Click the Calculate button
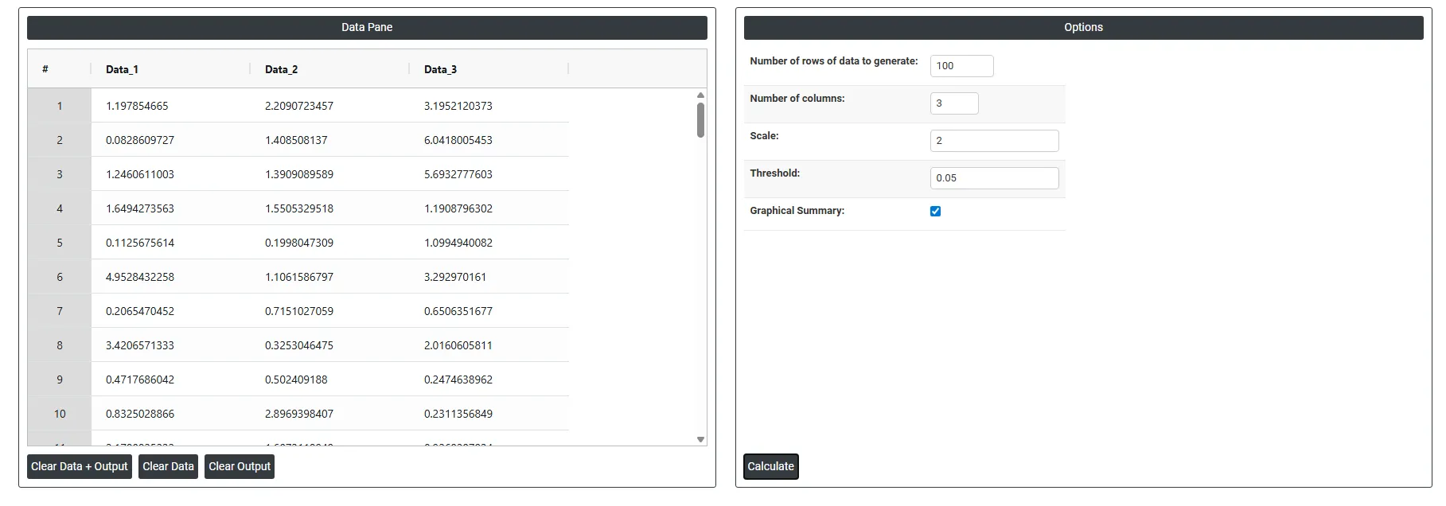 click(770, 466)
